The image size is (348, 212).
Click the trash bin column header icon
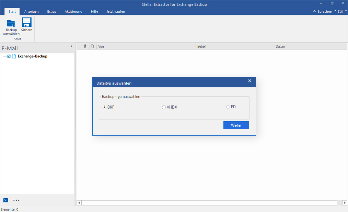(x=92, y=46)
